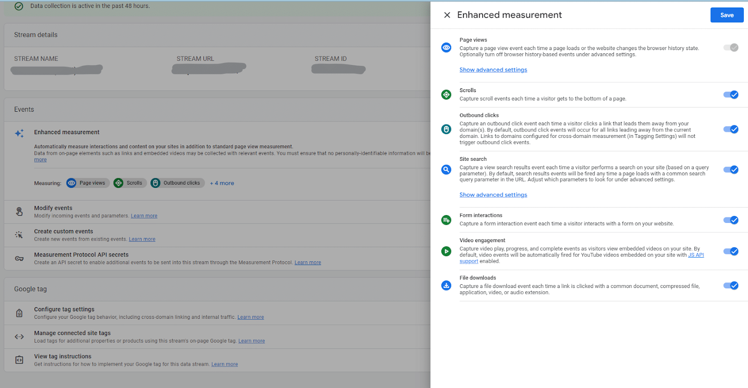Open Configure tag settings
748x388 pixels.
[64, 309]
